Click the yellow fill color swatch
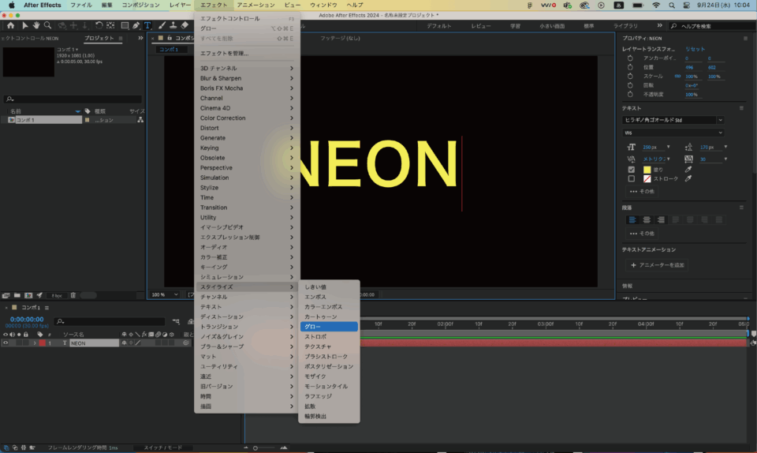 click(647, 169)
